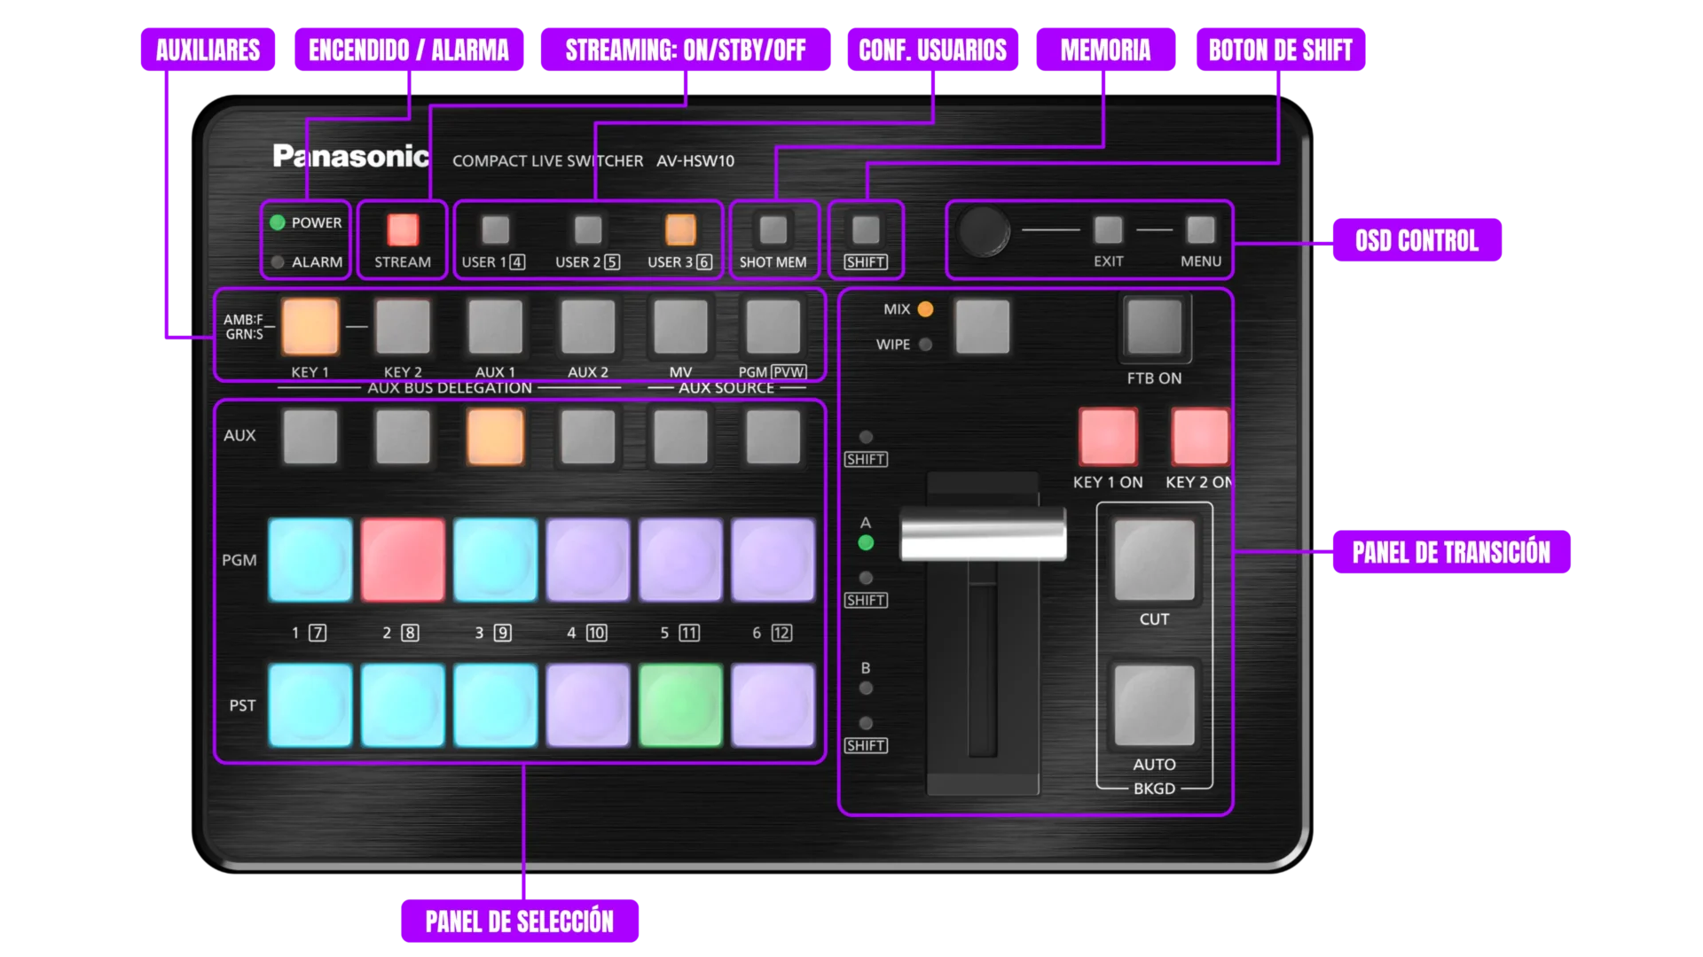Viewport: 1703px width, 957px height.
Task: Select the AUX 2 delegation button
Action: coord(587,326)
